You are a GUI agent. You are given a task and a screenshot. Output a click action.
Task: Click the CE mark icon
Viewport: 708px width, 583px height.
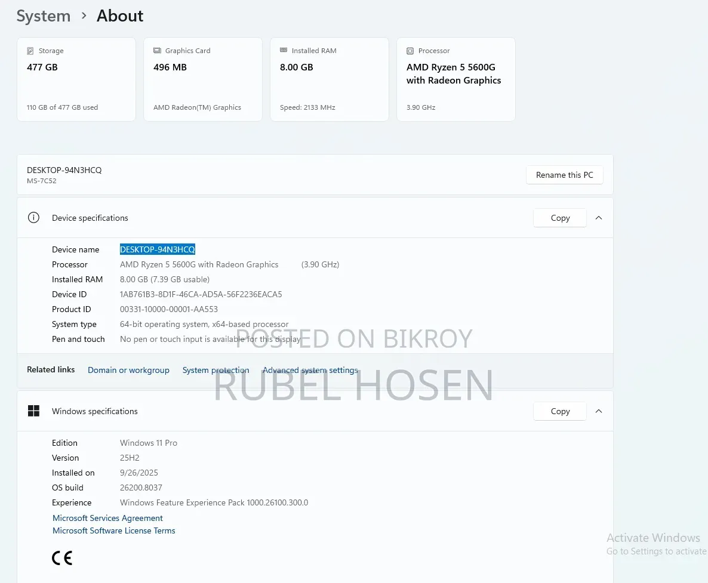62,558
